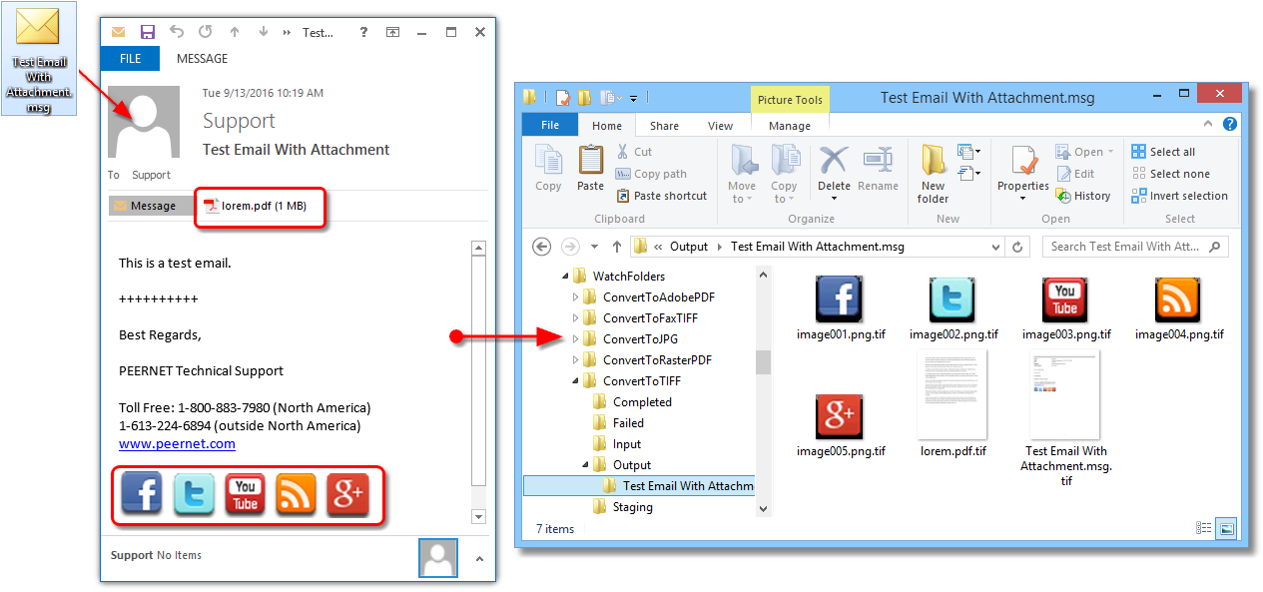Click the Google Plus icon in the email
Image resolution: width=1263 pixels, height=592 pixels.
347,492
